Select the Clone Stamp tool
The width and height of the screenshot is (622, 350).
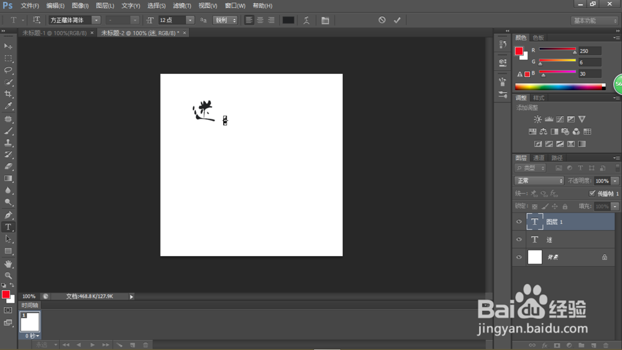[x=8, y=143]
